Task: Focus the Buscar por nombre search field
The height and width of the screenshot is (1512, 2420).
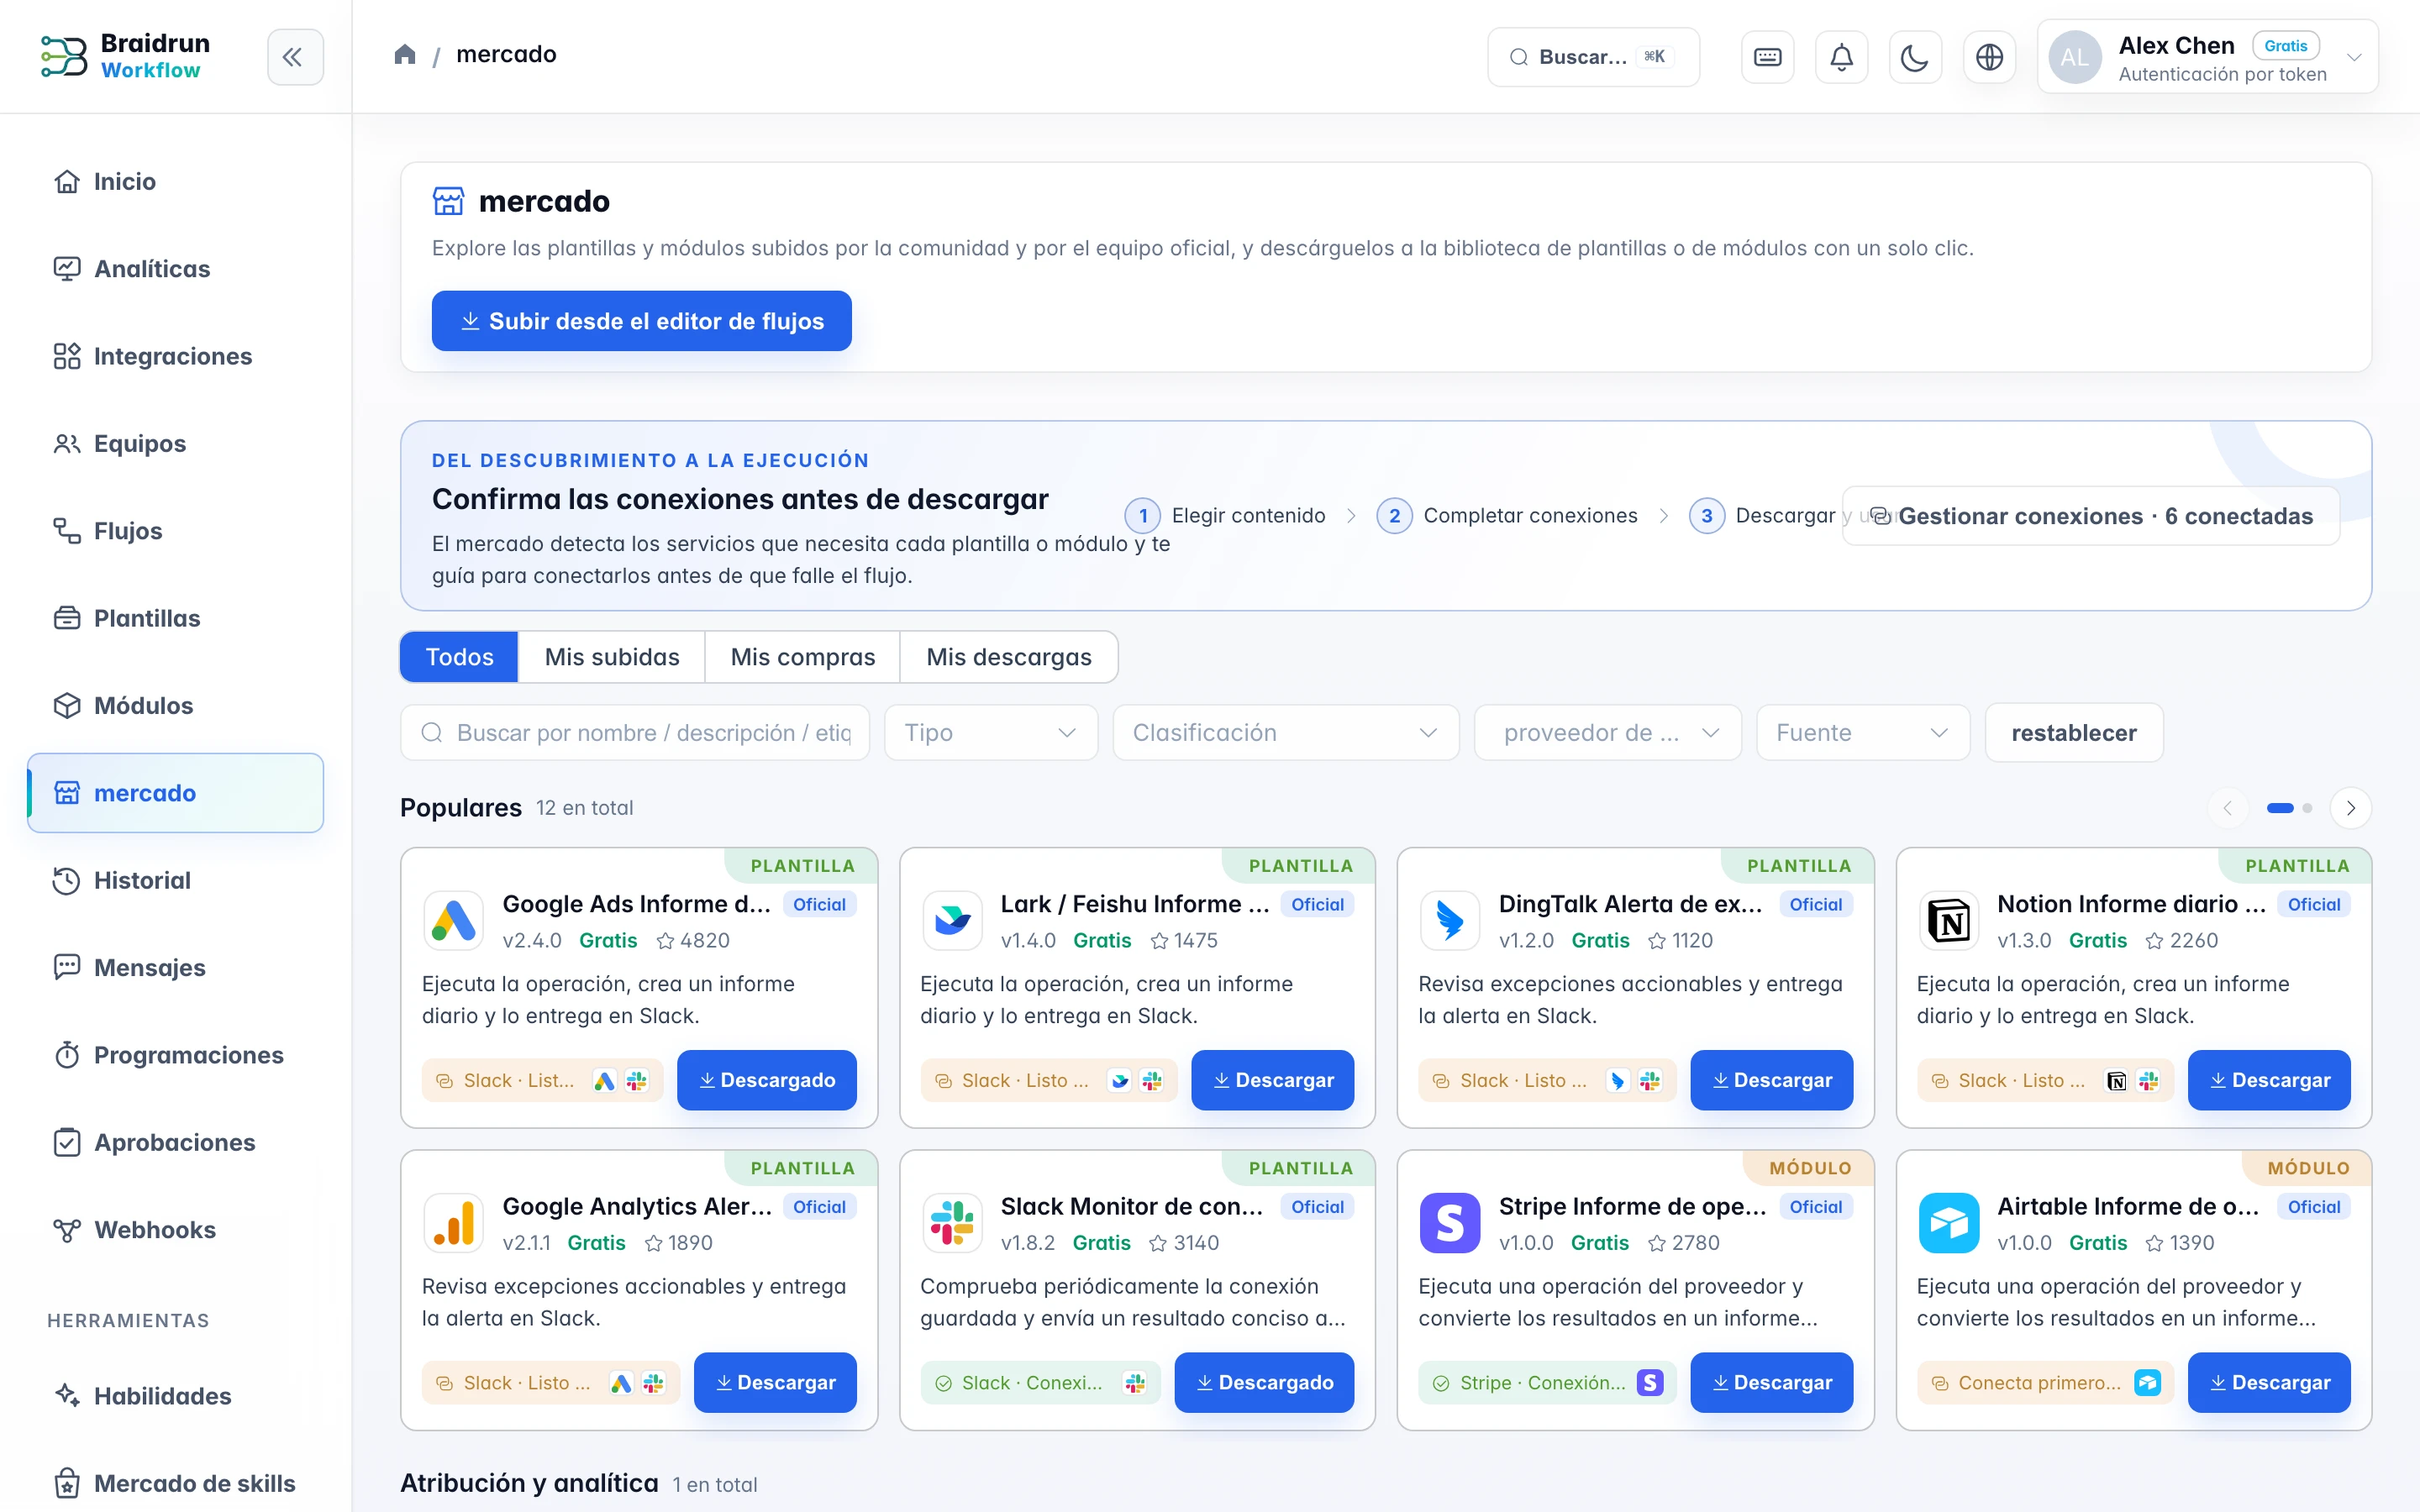Action: 635,733
